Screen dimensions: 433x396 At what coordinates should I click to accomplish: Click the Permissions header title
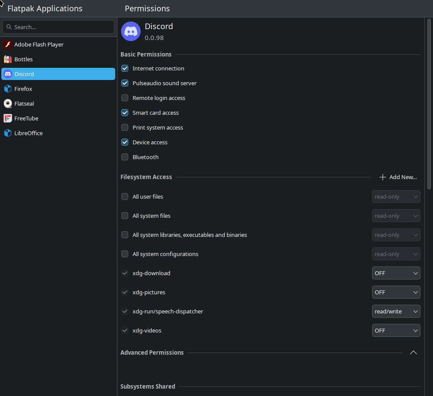tap(147, 9)
